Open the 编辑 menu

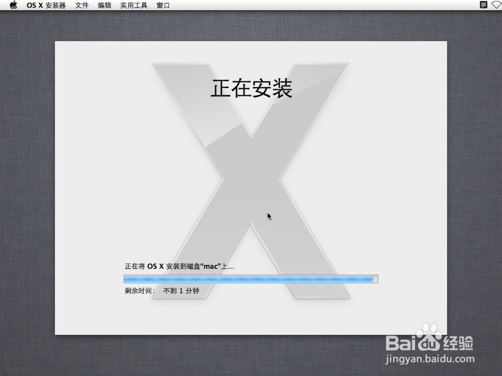point(104,6)
